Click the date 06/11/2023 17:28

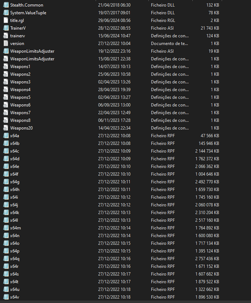[x=114, y=120]
